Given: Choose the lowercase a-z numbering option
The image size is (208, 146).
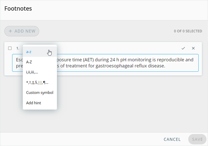Looking at the screenshot, I should click(x=29, y=52).
